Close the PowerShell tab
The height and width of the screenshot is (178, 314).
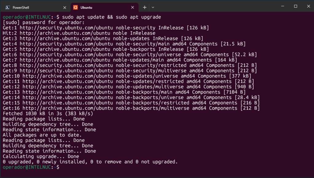coord(64,7)
